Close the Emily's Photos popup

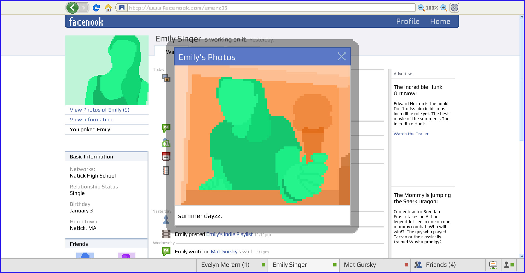point(341,56)
